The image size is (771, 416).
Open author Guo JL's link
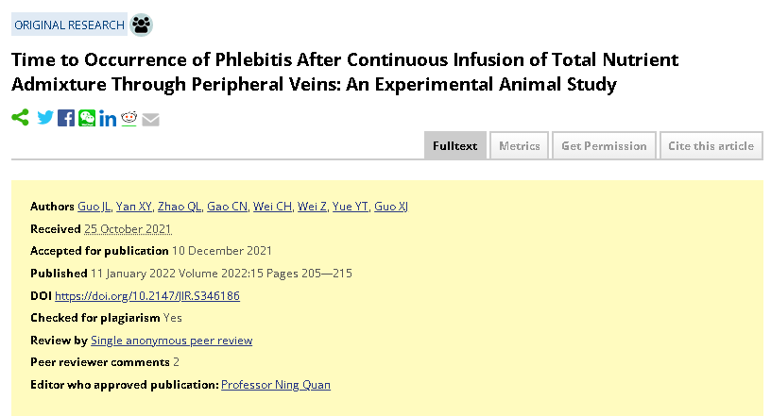click(x=94, y=207)
